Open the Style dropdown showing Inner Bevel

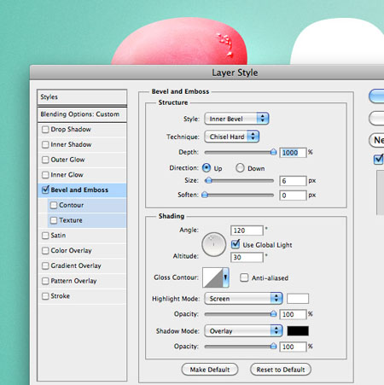coord(236,119)
